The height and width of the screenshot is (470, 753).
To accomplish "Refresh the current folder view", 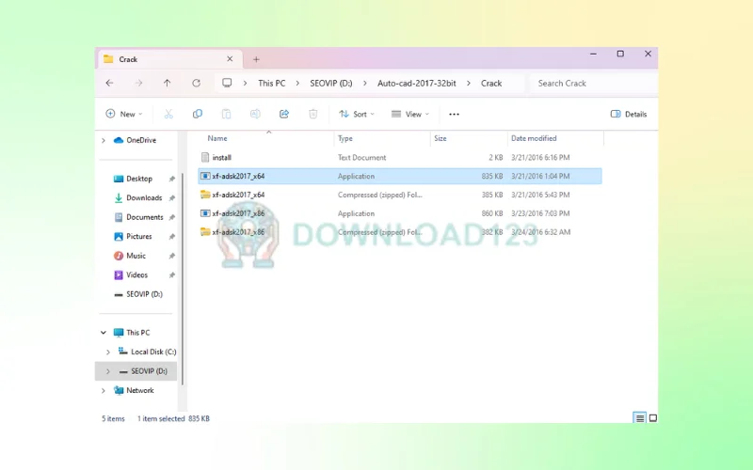I will point(196,83).
